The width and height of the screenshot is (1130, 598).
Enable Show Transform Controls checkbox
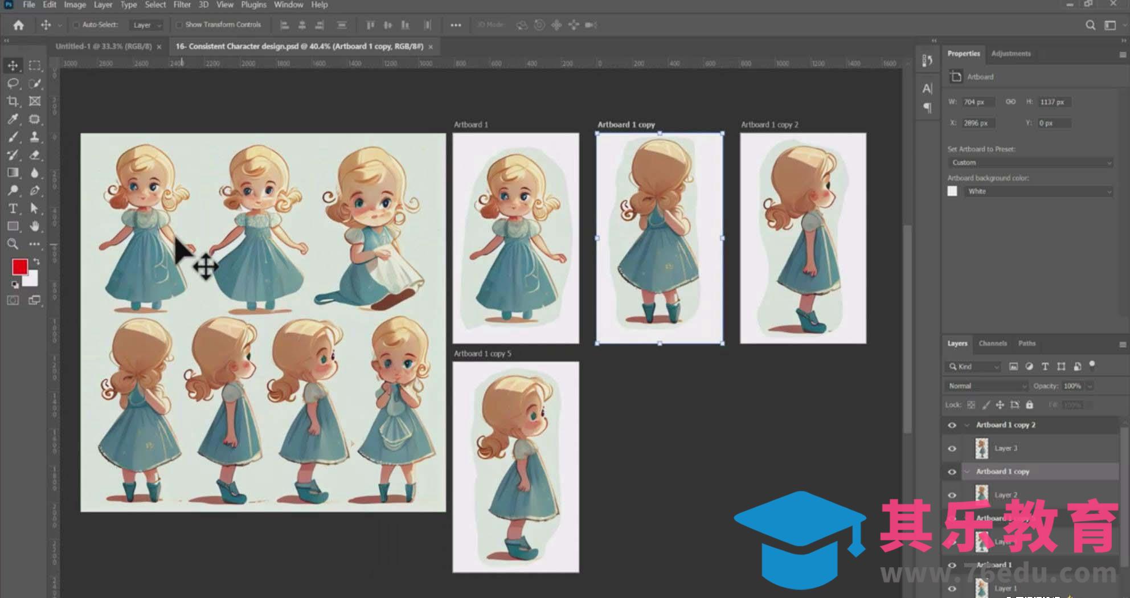[179, 25]
